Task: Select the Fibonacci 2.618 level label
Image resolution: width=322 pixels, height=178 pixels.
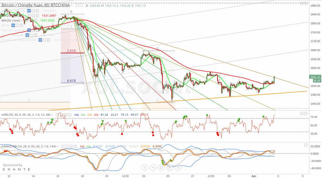Action: (71, 51)
